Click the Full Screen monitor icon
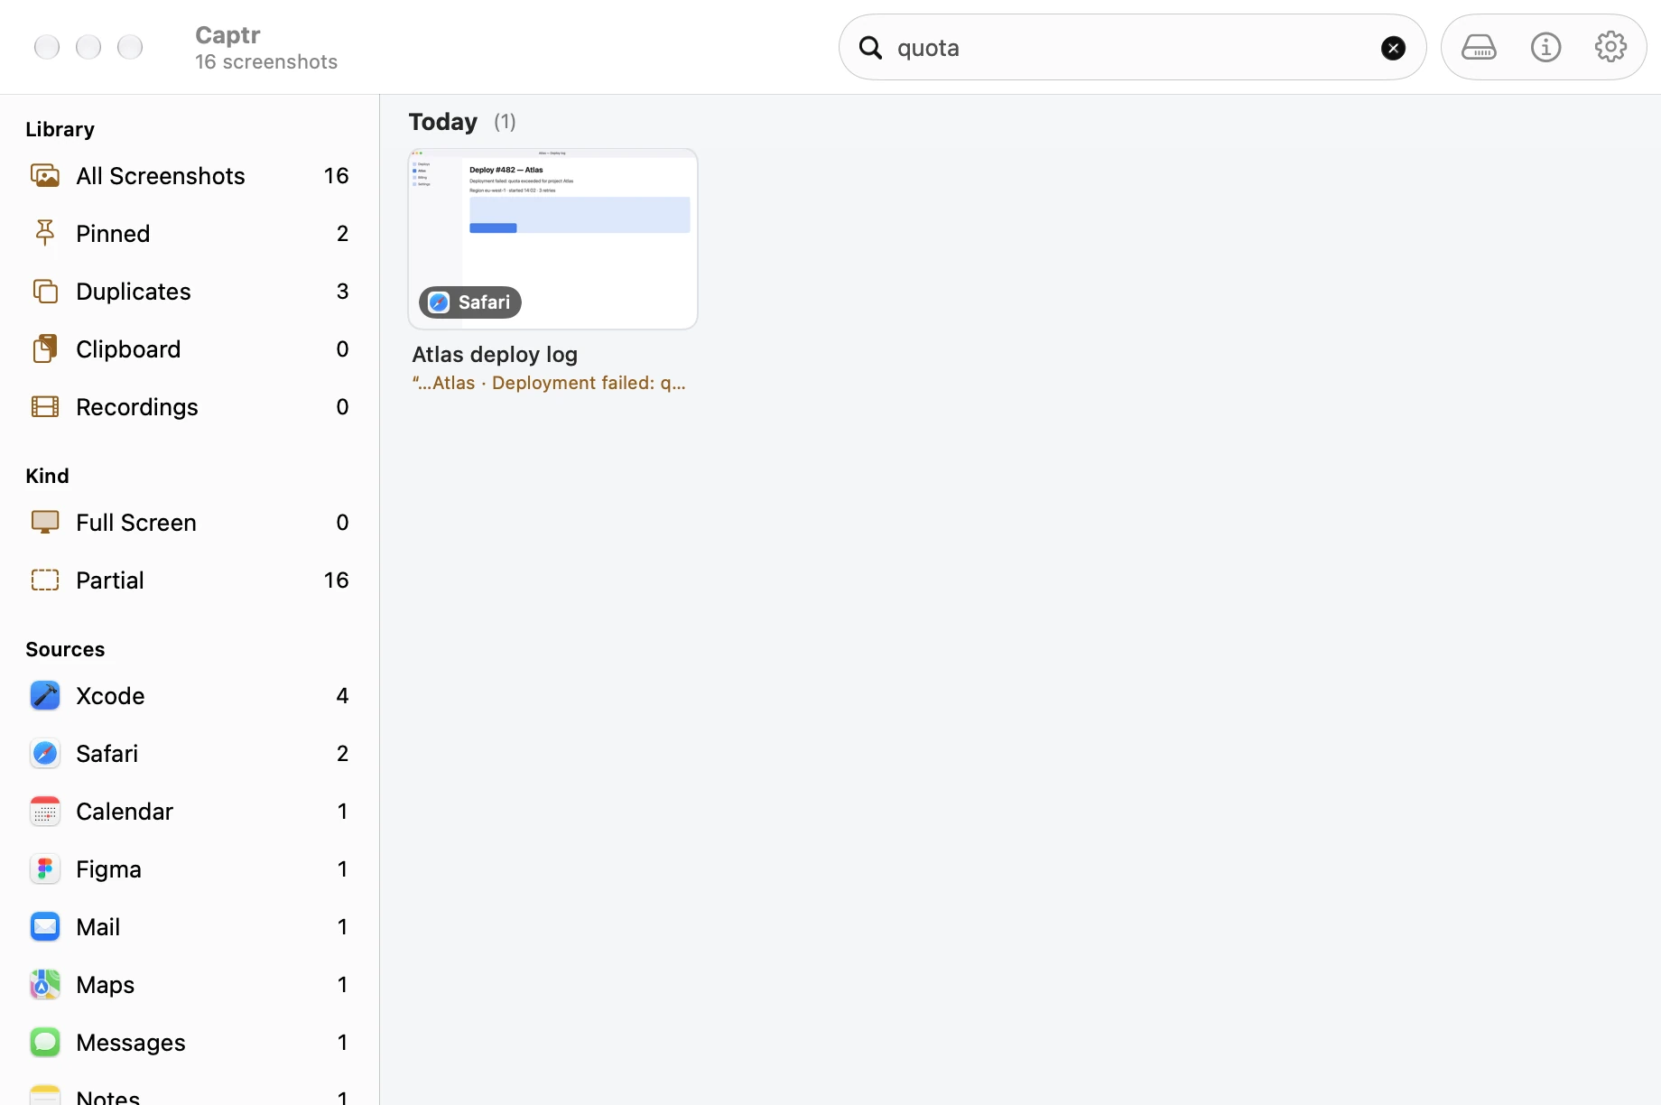 (x=45, y=522)
